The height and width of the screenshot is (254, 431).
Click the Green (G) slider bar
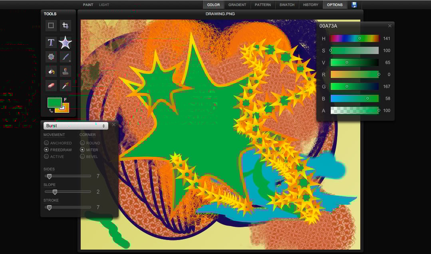click(355, 86)
